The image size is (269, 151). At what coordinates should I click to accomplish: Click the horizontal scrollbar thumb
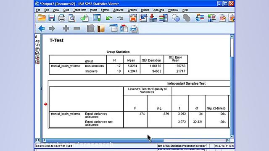pos(105,140)
